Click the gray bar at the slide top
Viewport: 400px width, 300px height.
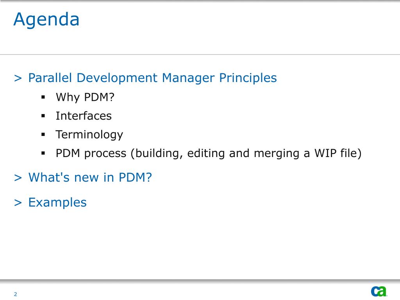pyautogui.click(x=200, y=1)
